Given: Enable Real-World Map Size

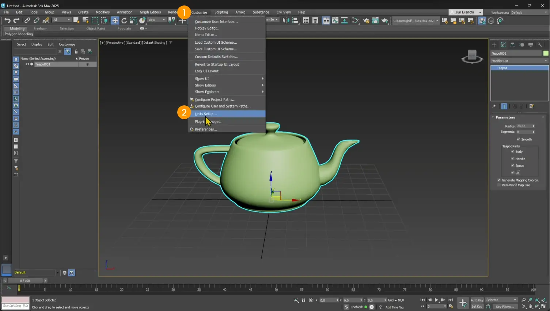Looking at the screenshot, I should click(499, 185).
